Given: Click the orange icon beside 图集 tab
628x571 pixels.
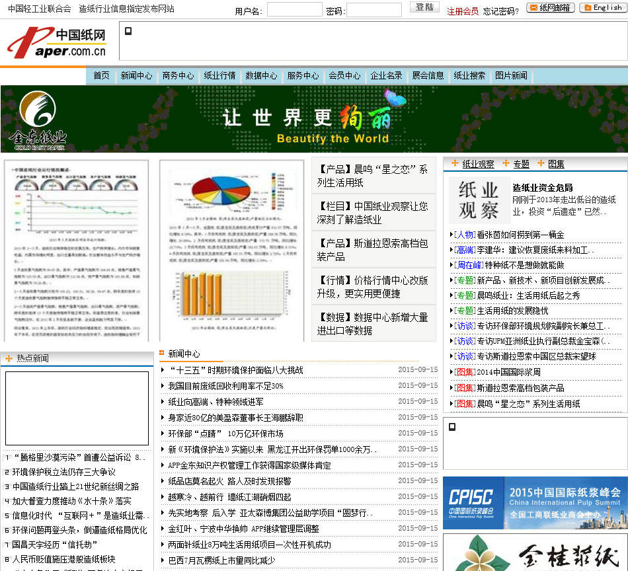Looking at the screenshot, I should (541, 163).
